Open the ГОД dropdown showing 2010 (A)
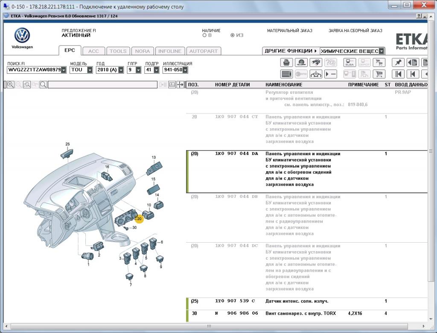Viewport: 437px width, 333px height. point(121,70)
